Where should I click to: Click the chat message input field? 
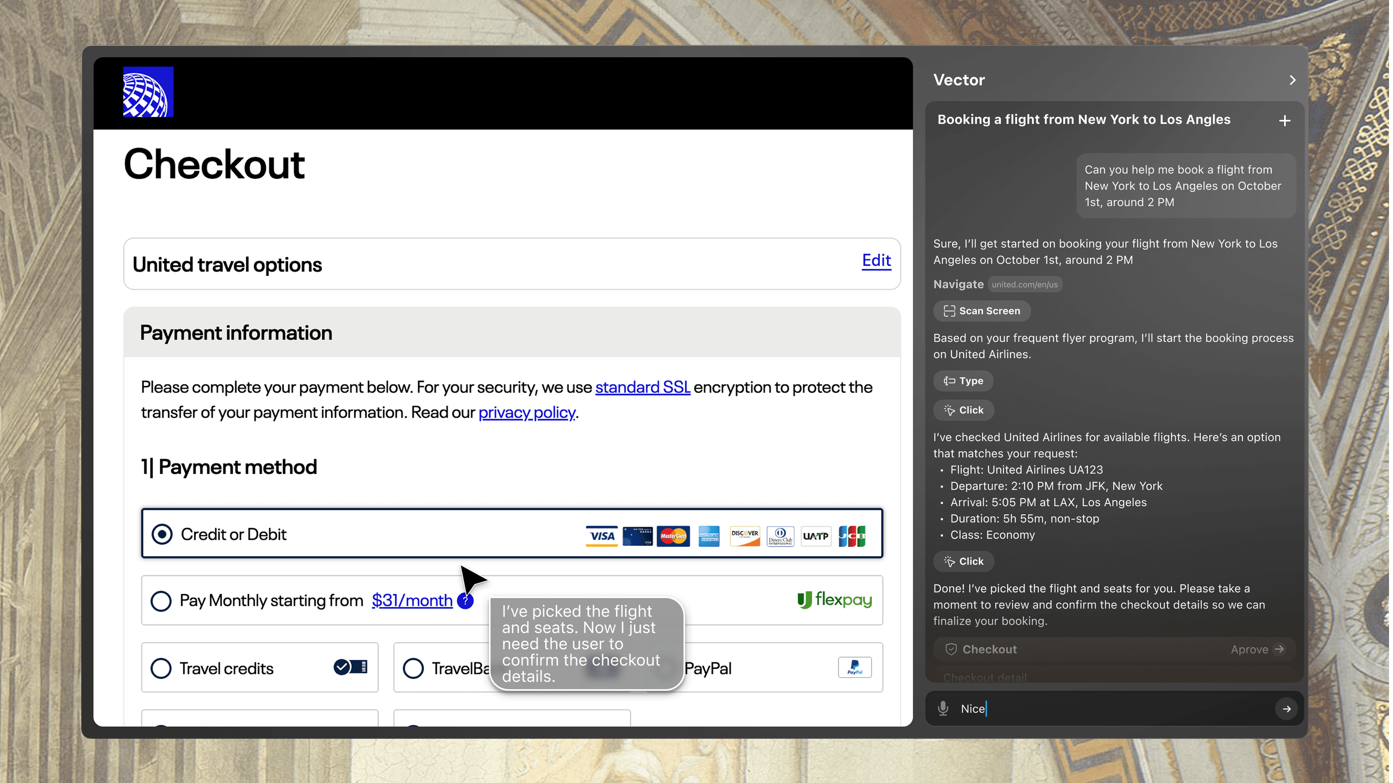tap(1109, 708)
